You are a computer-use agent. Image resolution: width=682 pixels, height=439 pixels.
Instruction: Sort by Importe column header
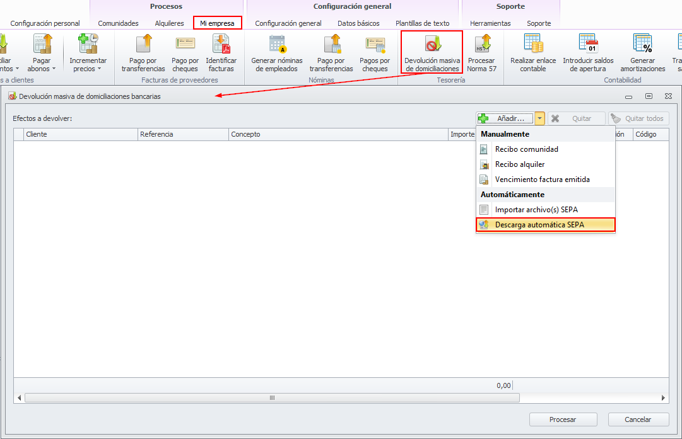pos(462,135)
